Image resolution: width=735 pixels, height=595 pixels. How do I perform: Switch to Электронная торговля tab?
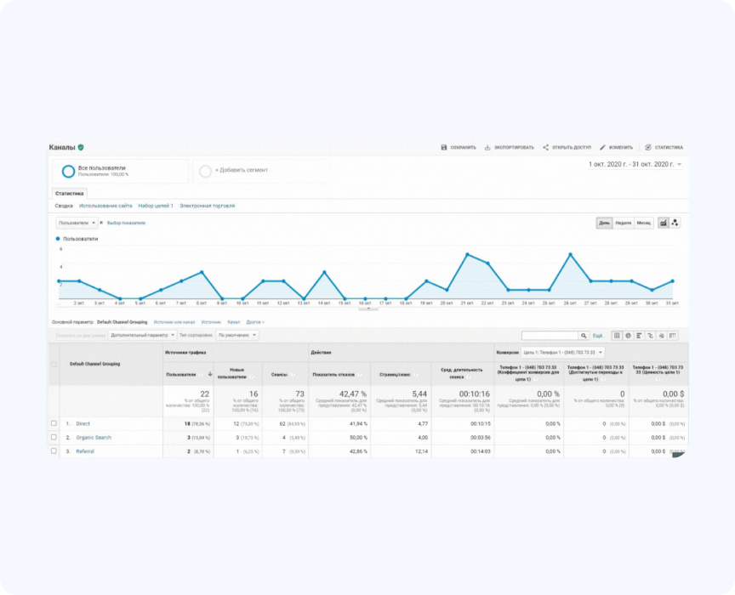pos(207,206)
